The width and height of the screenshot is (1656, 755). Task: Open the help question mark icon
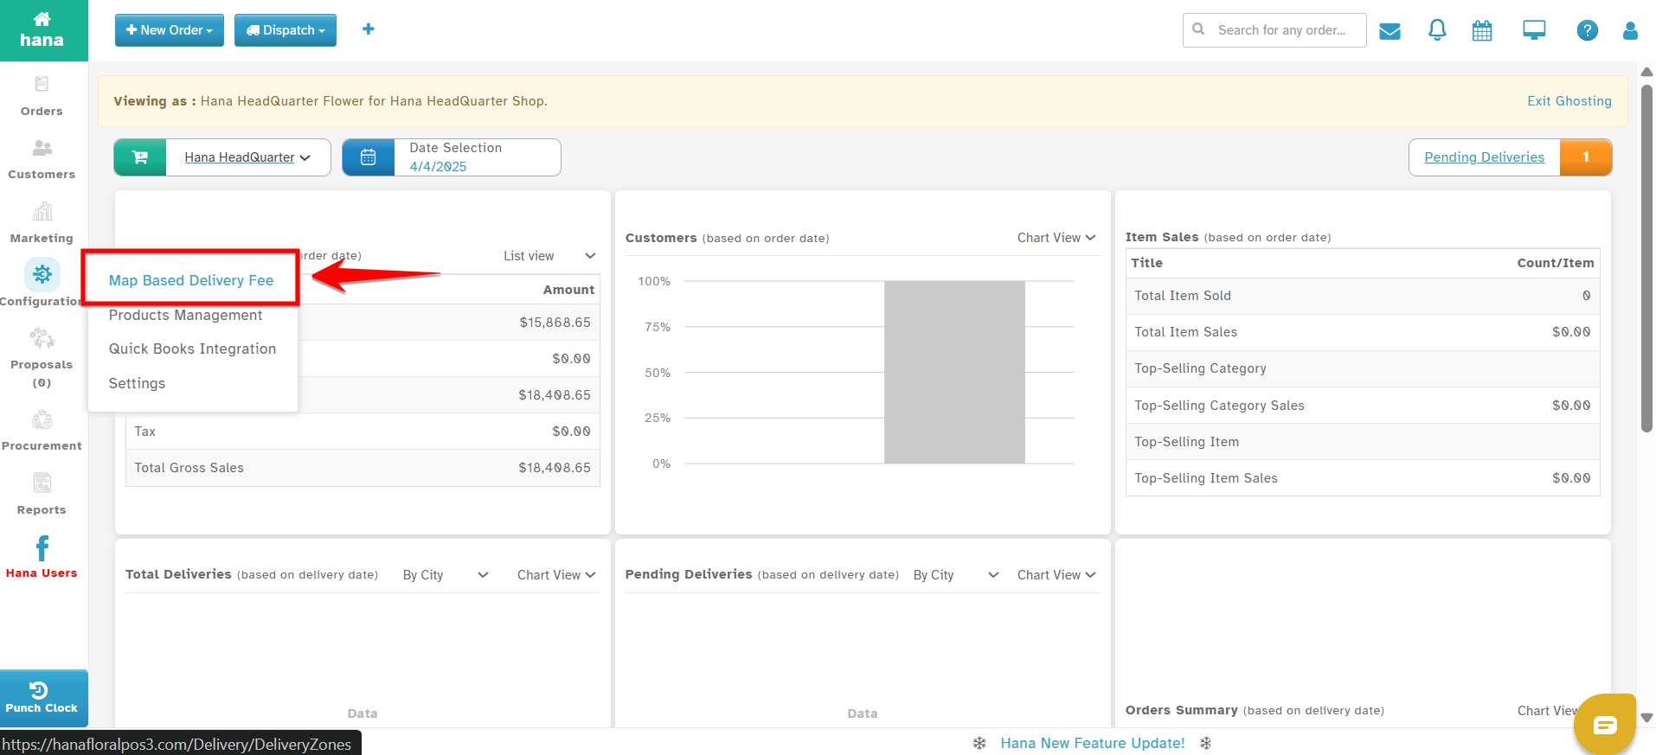click(x=1587, y=30)
